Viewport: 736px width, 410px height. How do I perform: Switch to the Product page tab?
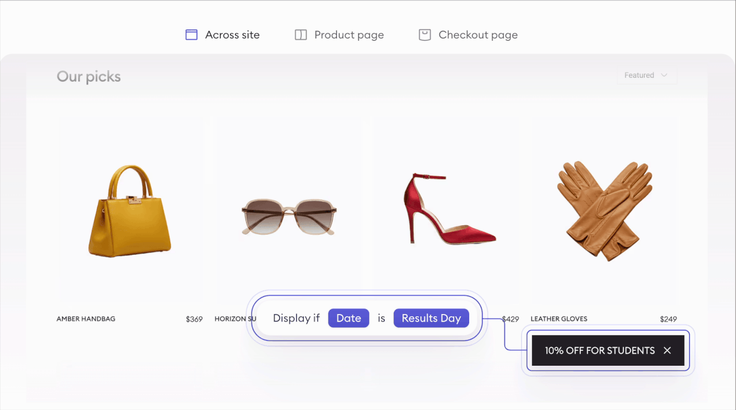[x=339, y=35]
